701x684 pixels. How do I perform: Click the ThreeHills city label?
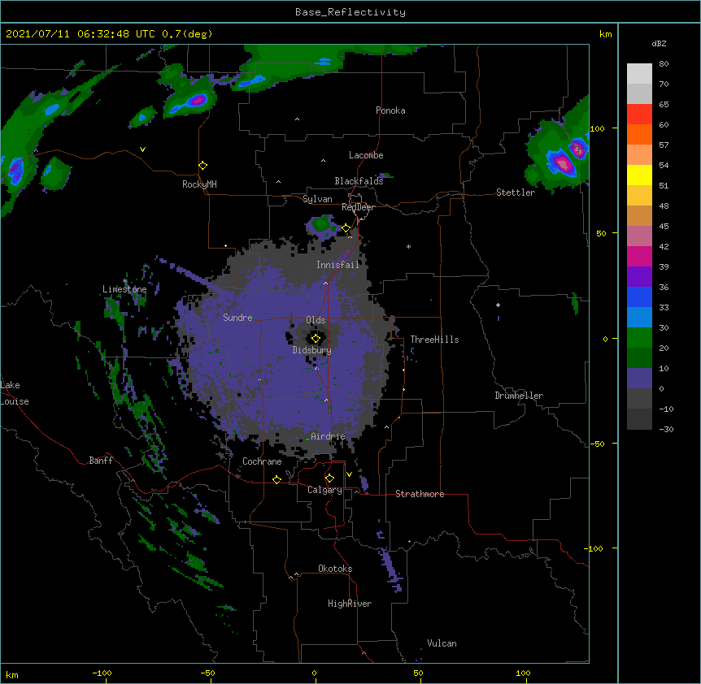click(434, 340)
